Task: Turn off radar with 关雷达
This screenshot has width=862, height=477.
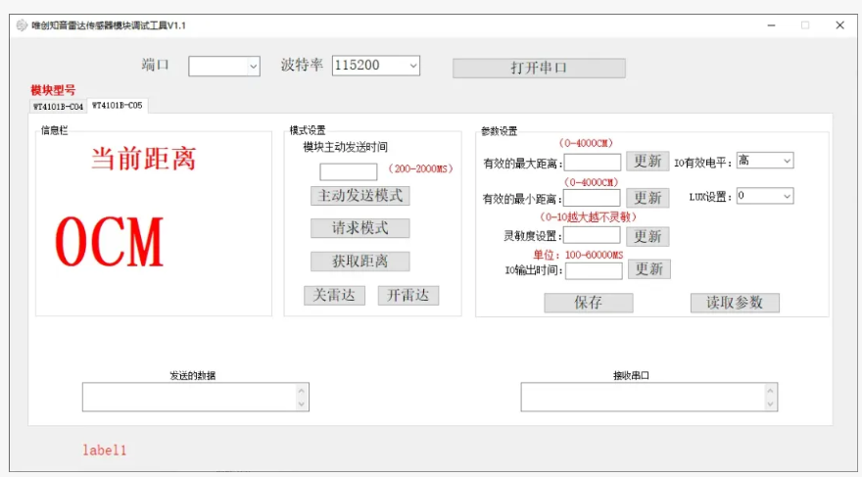Action: point(334,295)
